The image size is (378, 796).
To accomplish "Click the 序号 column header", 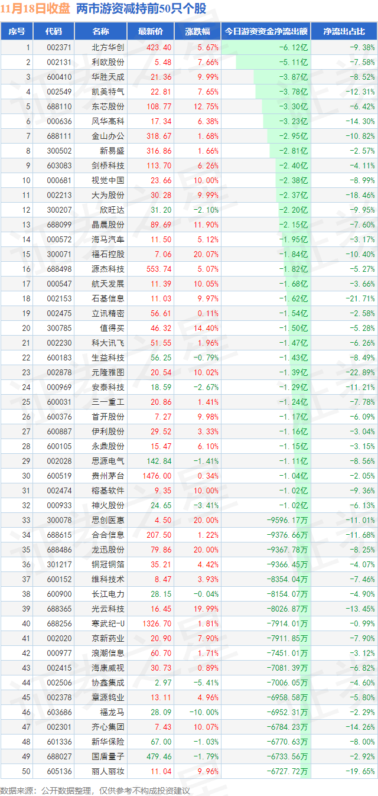I will point(17,32).
